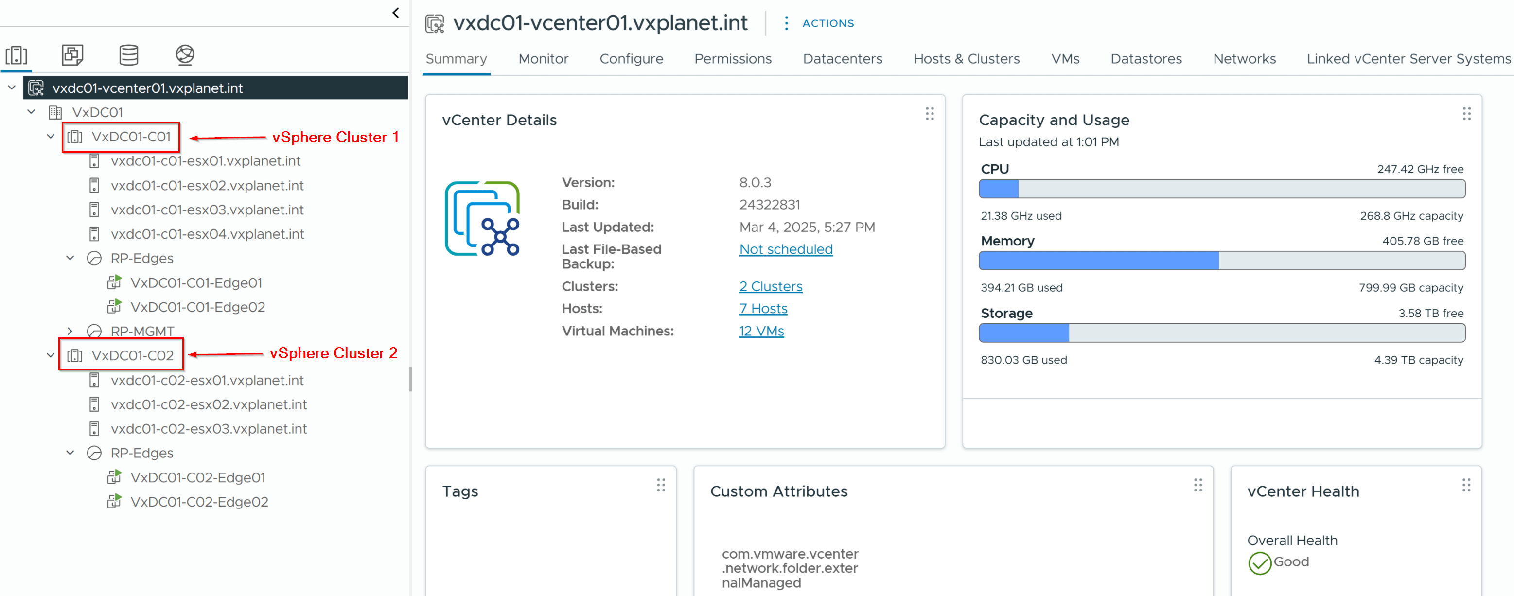The image size is (1514, 596).
Task: Select host vxdc01-c02-esx02.vxplanet.int
Action: coord(208,404)
